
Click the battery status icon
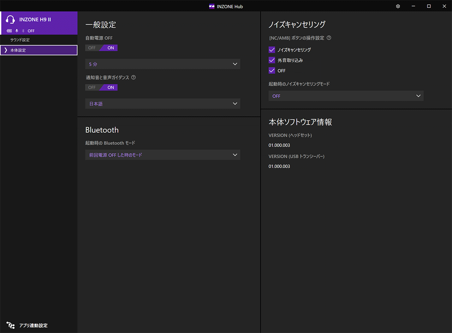(x=9, y=31)
